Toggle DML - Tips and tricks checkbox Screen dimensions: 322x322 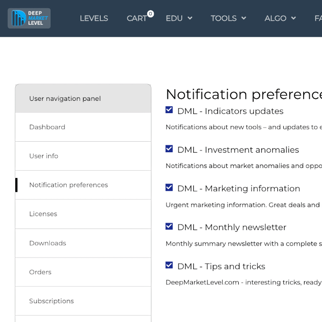(169, 265)
